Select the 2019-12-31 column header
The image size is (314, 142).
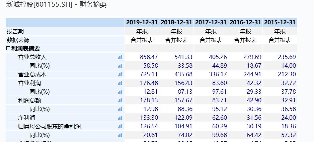pos(142,22)
